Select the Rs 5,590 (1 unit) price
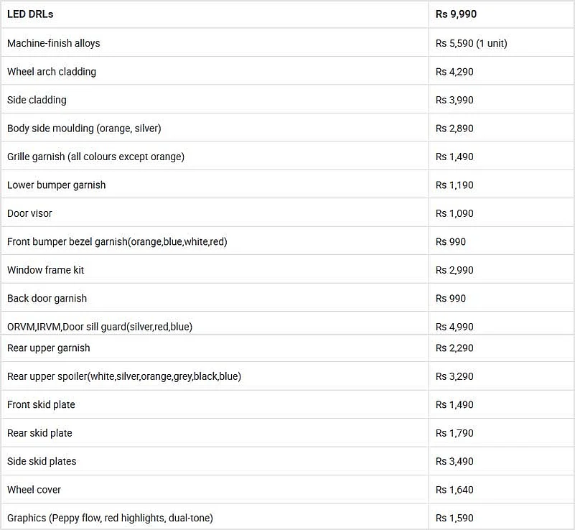The image size is (575, 530). [x=471, y=43]
